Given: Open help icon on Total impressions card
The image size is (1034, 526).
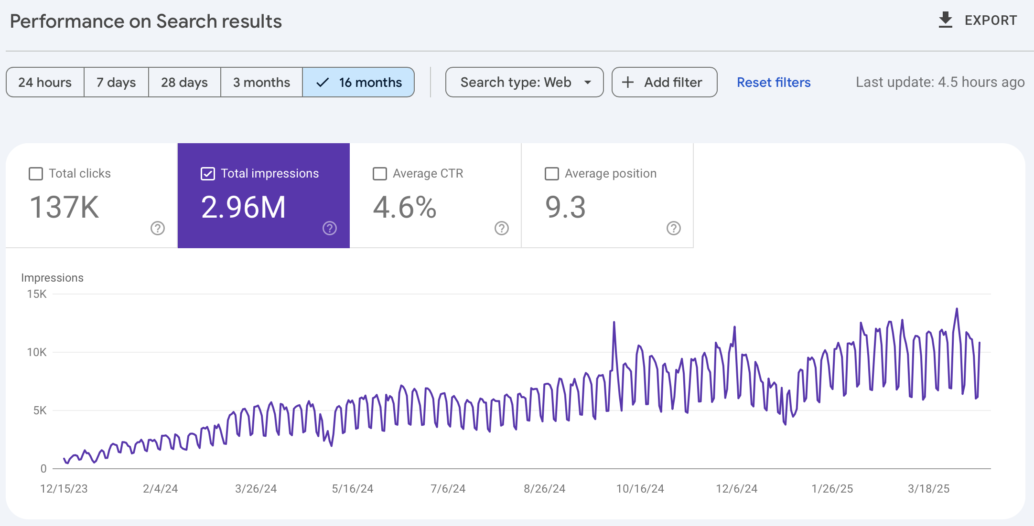Looking at the screenshot, I should point(330,228).
